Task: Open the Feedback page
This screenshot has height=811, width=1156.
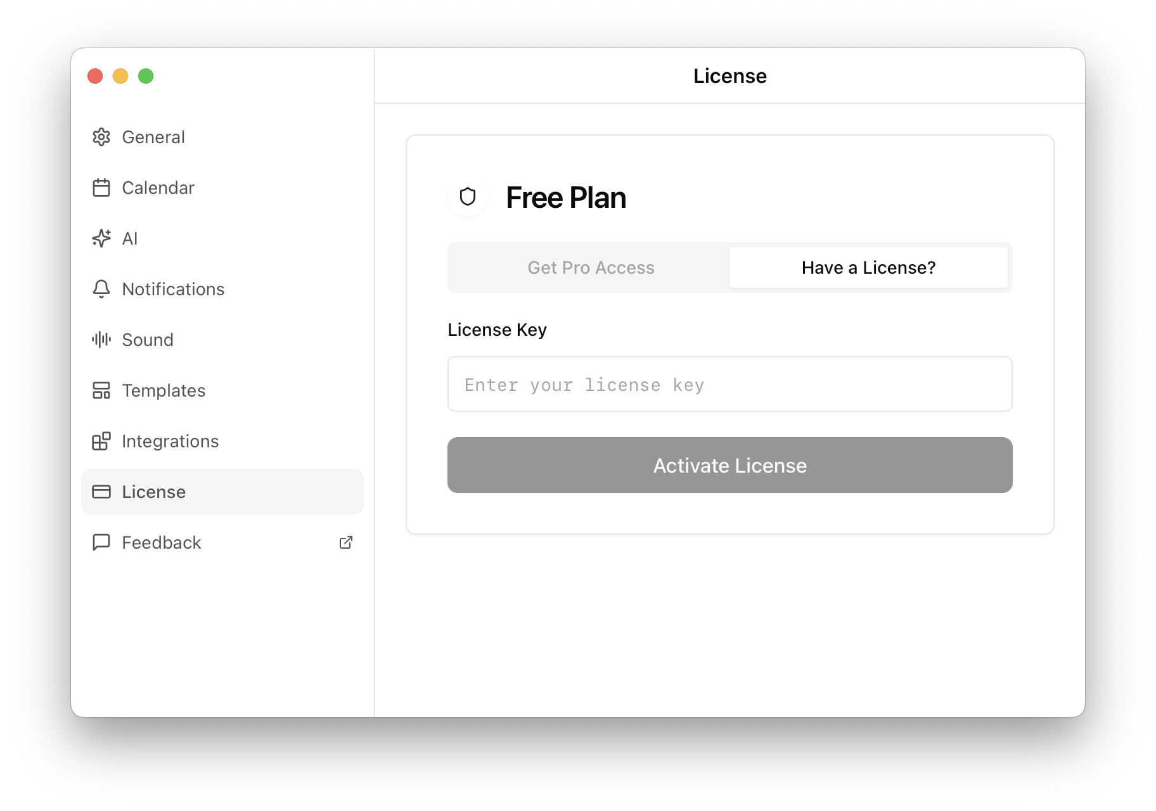Action: [161, 542]
